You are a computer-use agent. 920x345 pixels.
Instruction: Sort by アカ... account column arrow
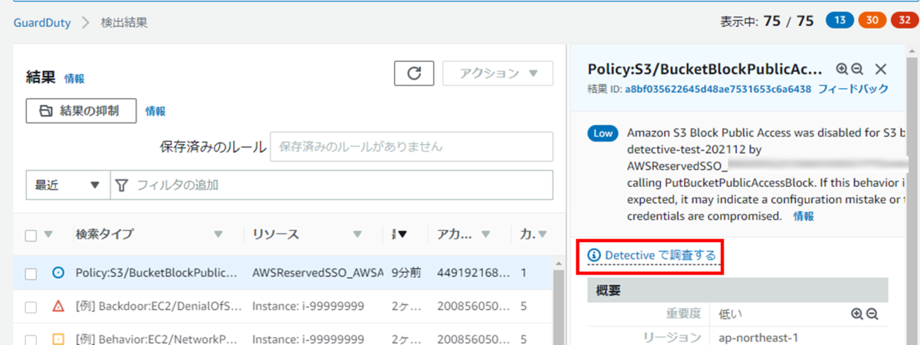pos(487,235)
